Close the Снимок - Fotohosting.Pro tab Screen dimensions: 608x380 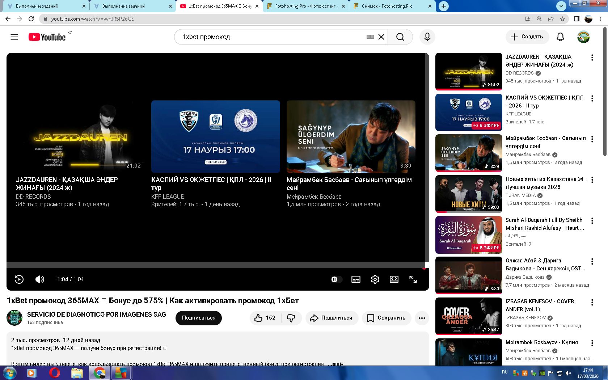click(430, 6)
